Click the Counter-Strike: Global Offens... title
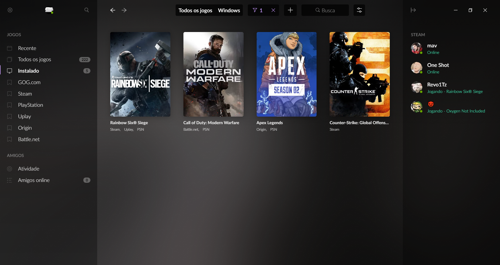Image resolution: width=500 pixels, height=265 pixels. click(x=359, y=123)
